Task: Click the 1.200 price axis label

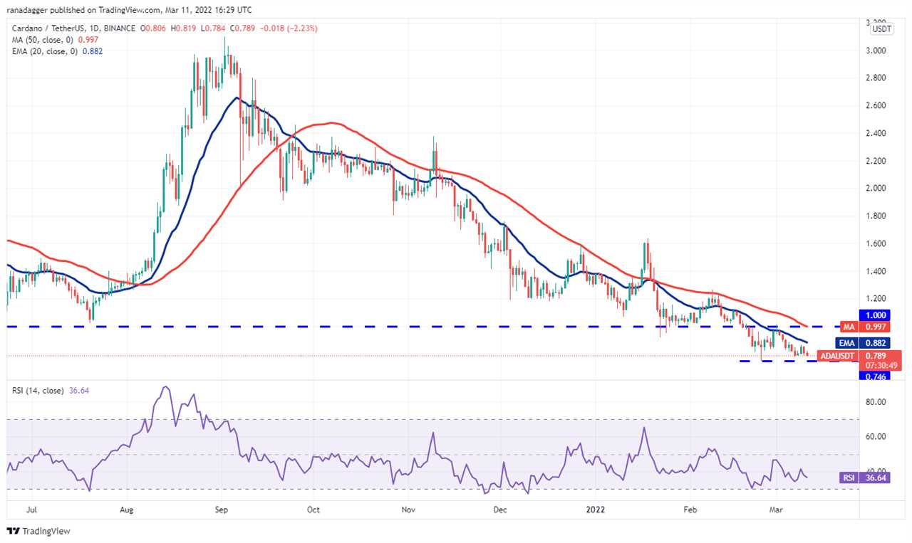Action: (876, 298)
